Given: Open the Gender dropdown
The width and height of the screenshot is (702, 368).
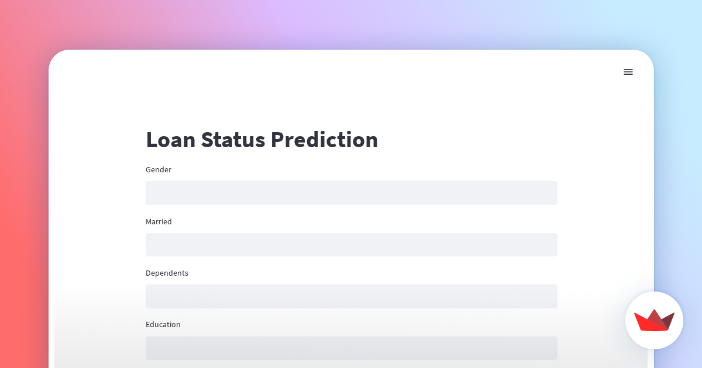Looking at the screenshot, I should (x=351, y=193).
